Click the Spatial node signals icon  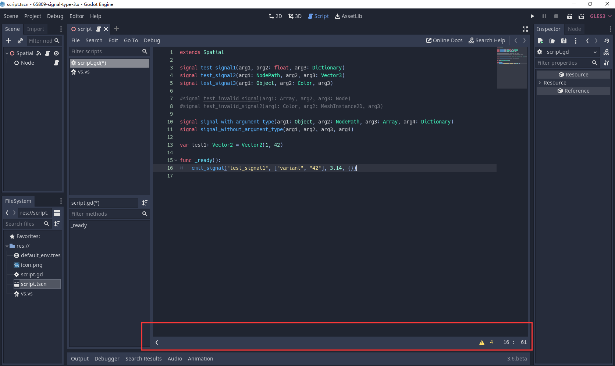click(x=39, y=53)
